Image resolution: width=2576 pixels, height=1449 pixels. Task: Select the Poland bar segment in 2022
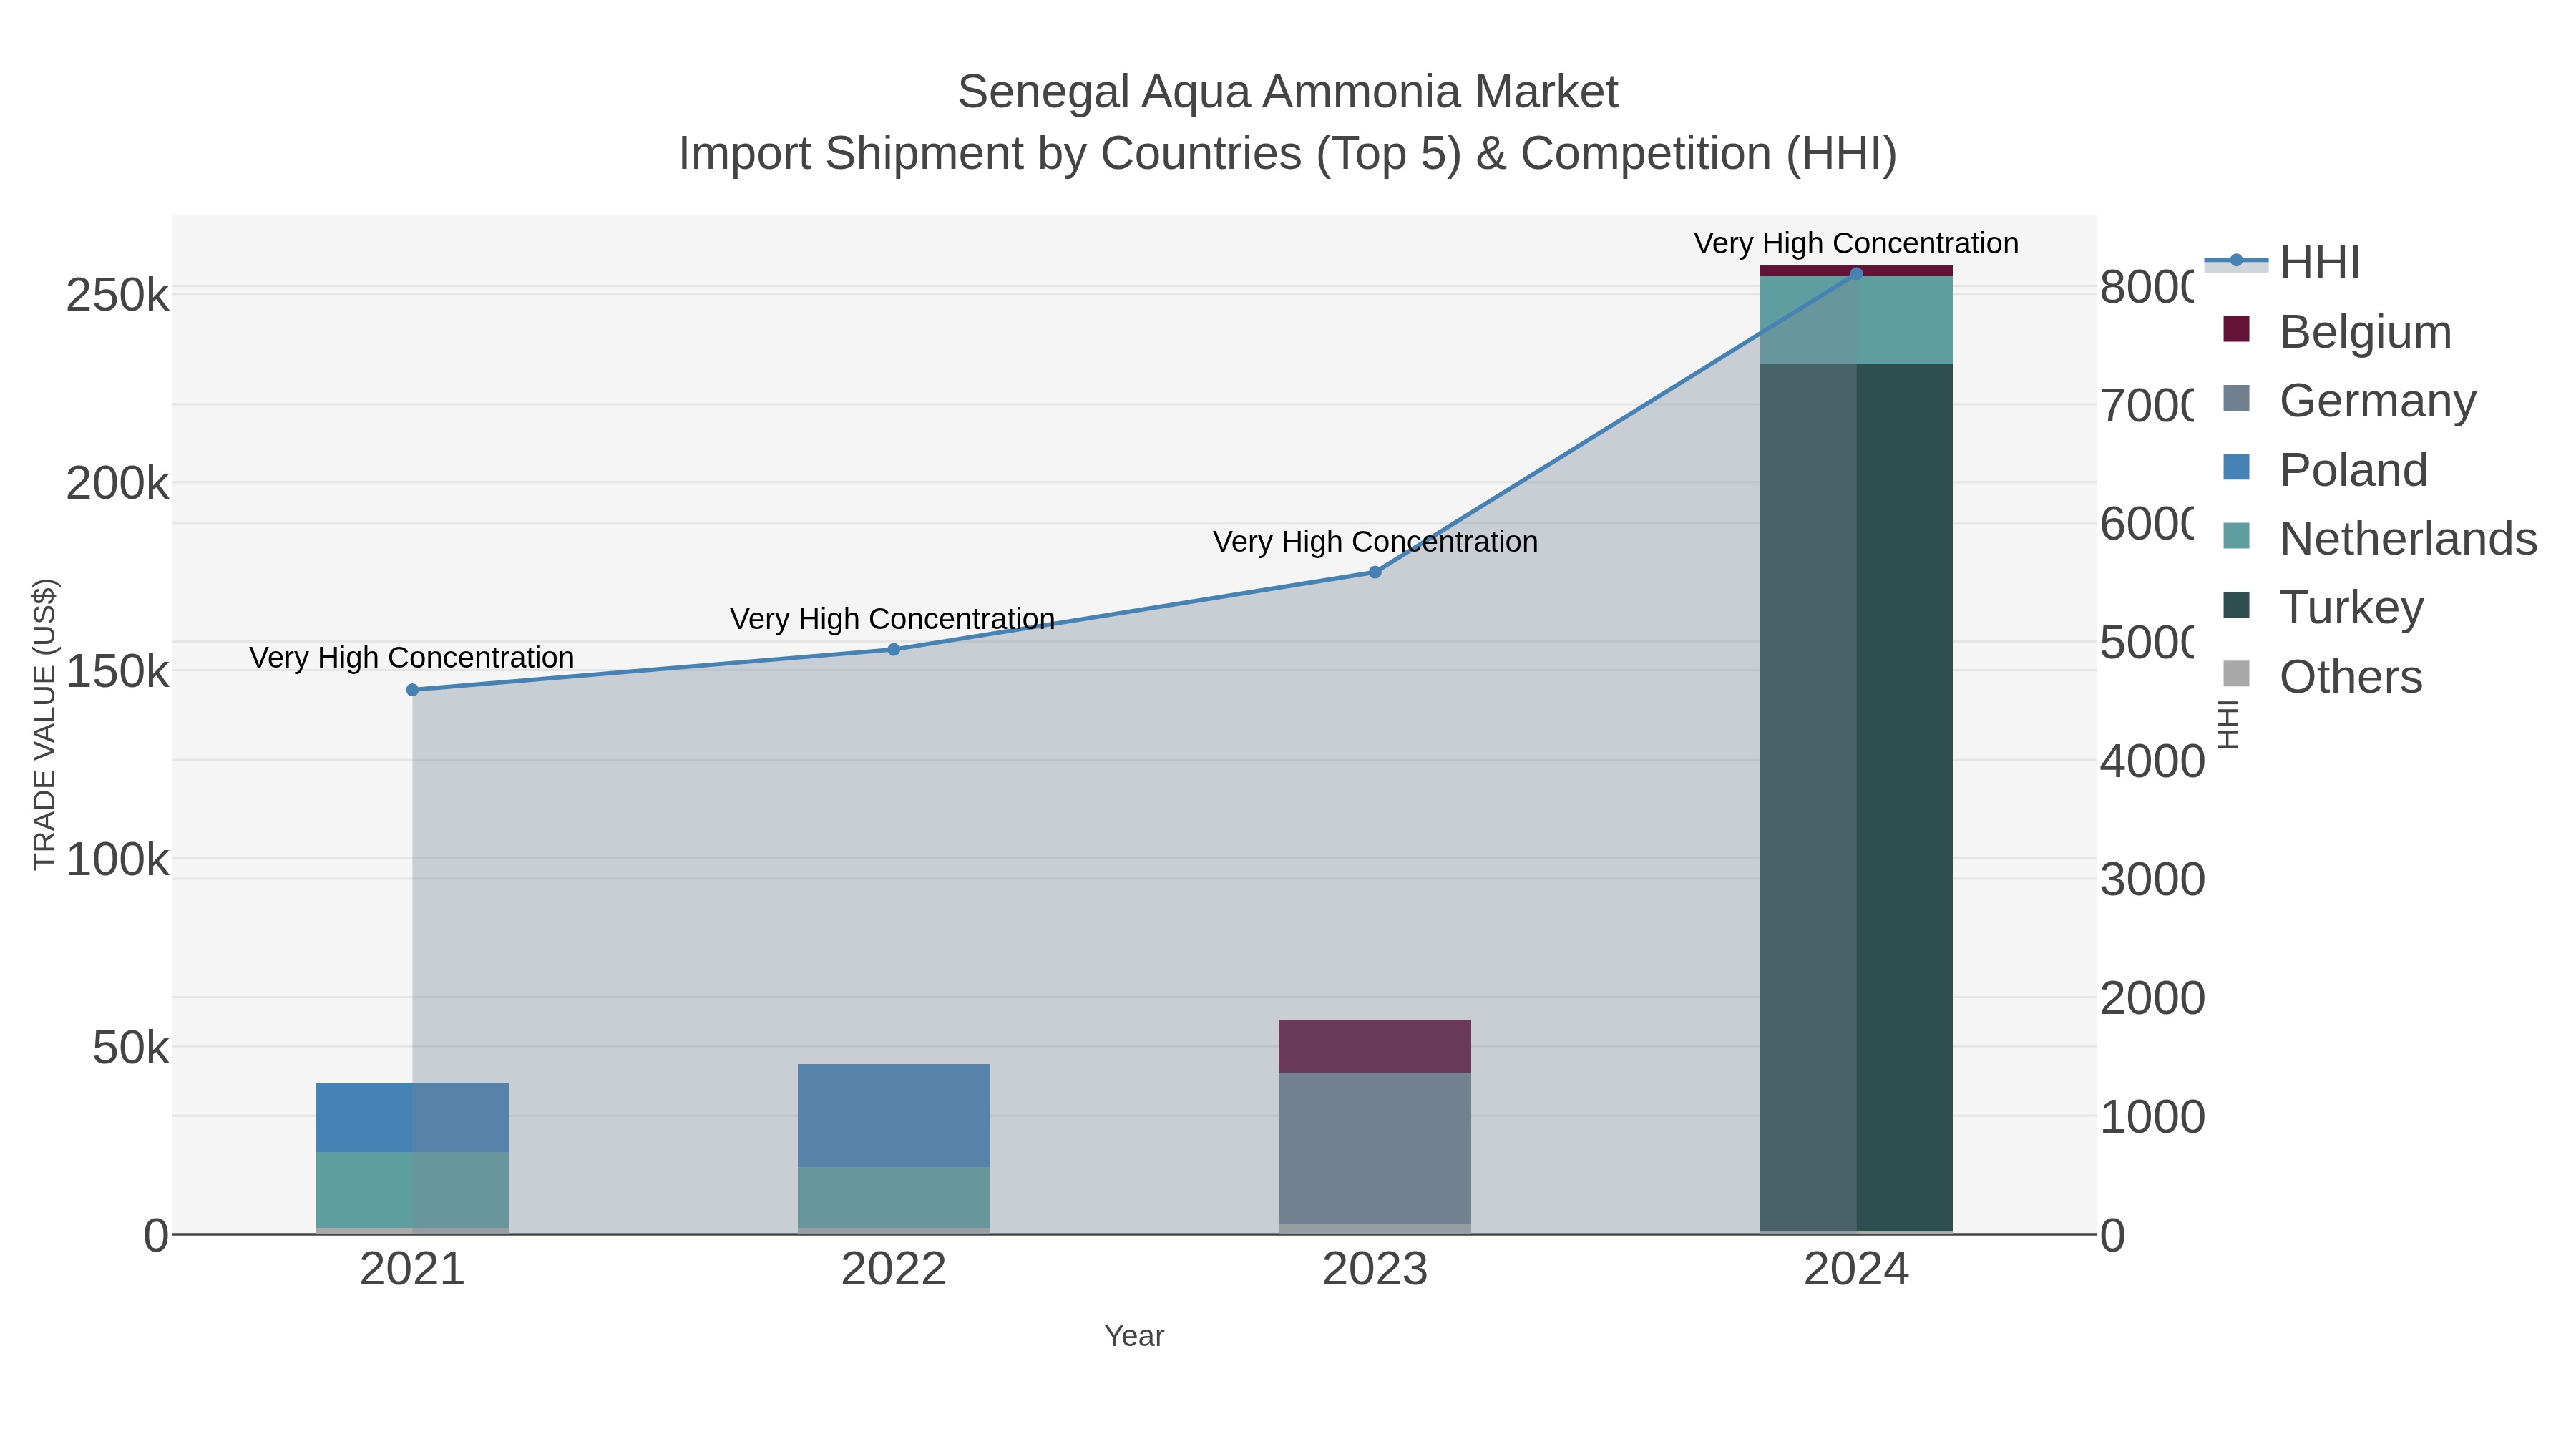click(894, 1115)
